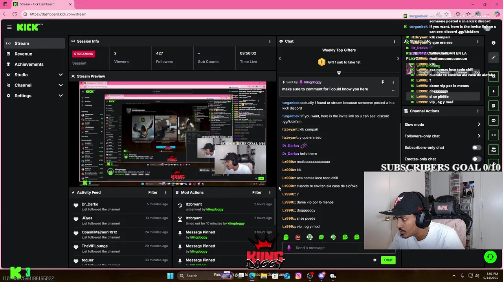Click the document icon in right rail
This screenshot has height=282, width=503.
point(494,106)
